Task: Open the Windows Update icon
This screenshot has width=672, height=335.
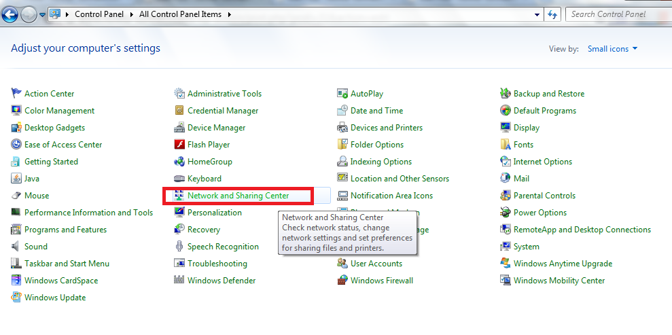Action: click(16, 298)
